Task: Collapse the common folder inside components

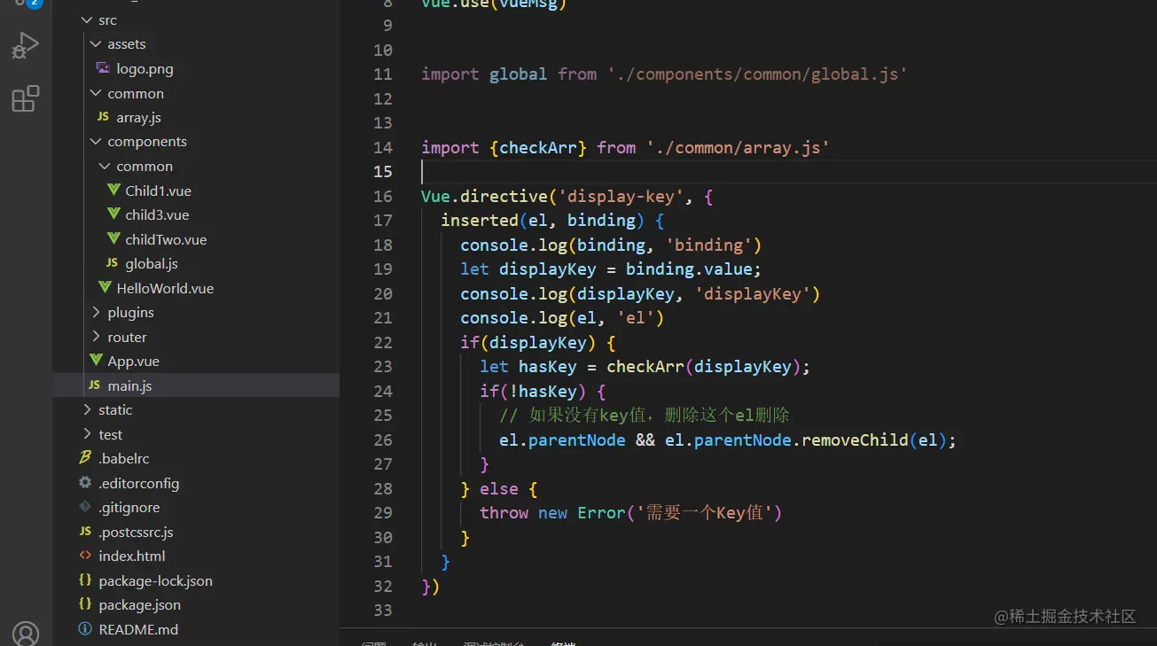Action: click(105, 166)
